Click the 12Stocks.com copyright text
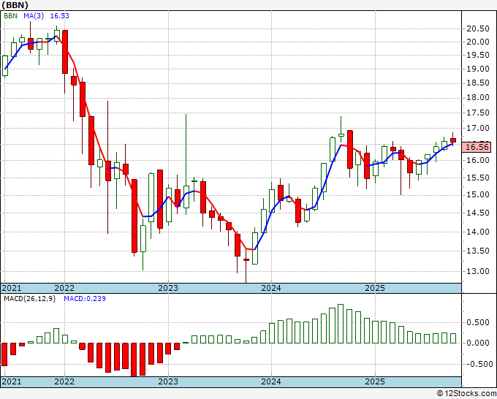497x399 pixels. 466,394
